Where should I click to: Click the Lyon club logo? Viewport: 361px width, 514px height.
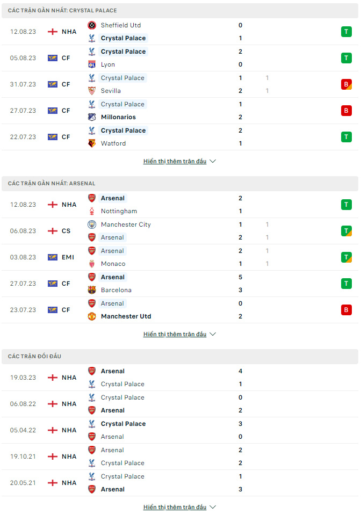click(92, 64)
